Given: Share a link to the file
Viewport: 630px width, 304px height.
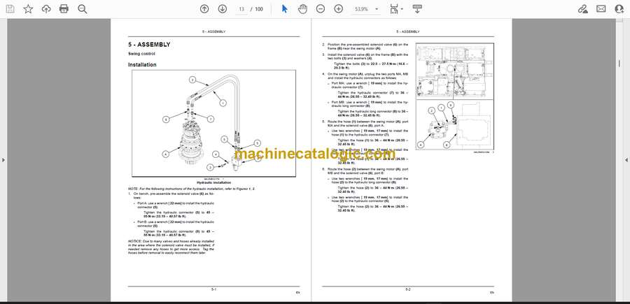Looking at the screenshot, I should tap(582, 9).
